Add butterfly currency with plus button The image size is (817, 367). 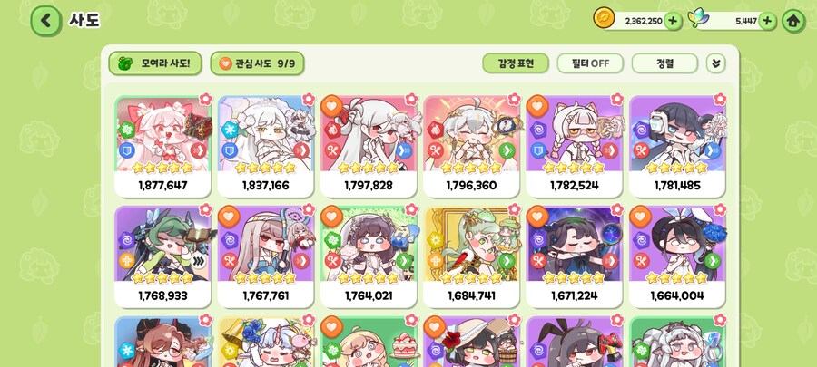pos(766,21)
